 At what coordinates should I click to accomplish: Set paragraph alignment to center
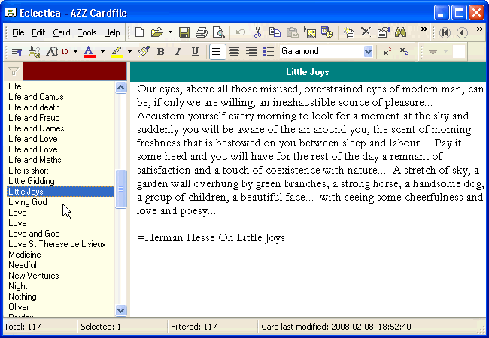pos(234,52)
